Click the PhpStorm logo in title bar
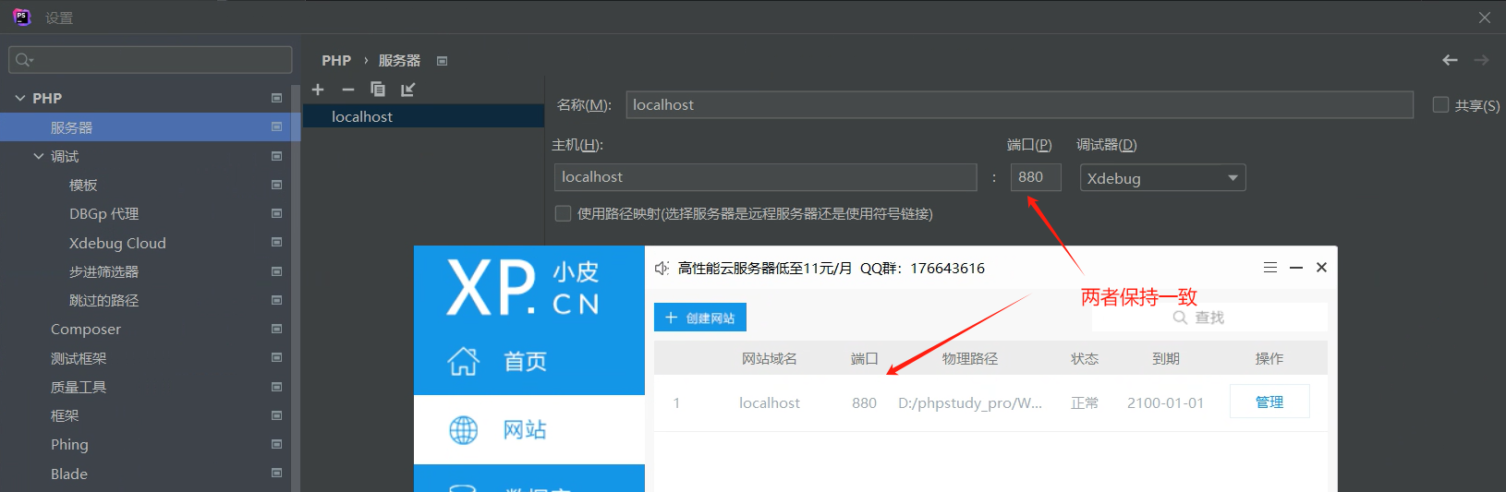Viewport: 1506px width, 492px height. 22,17
